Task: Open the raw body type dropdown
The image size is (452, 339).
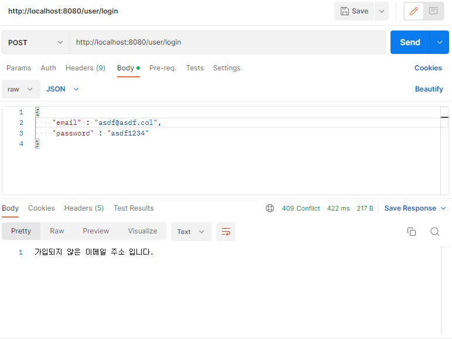Action: click(x=20, y=89)
